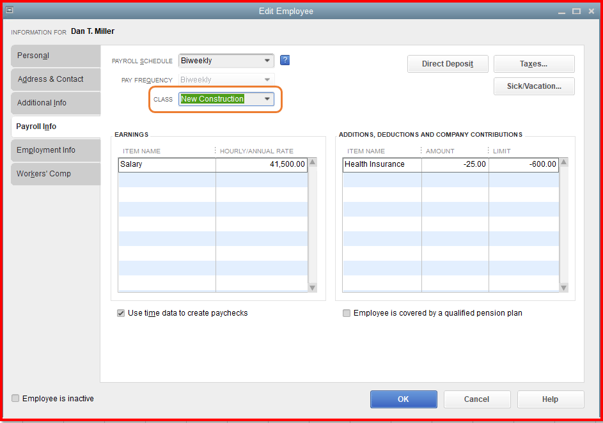Maximize the Edit Employee window
This screenshot has width=603, height=423.
[577, 12]
